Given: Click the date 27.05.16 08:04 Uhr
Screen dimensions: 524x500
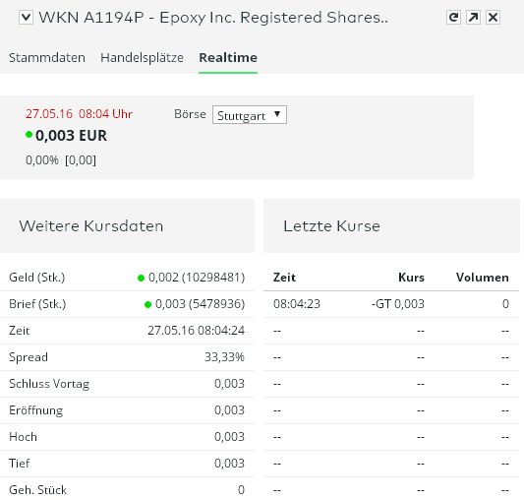Looking at the screenshot, I should 79,114.
